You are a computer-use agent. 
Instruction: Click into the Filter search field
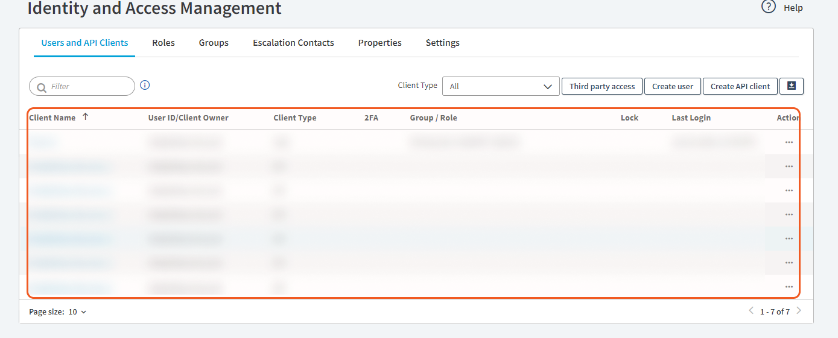coord(87,86)
